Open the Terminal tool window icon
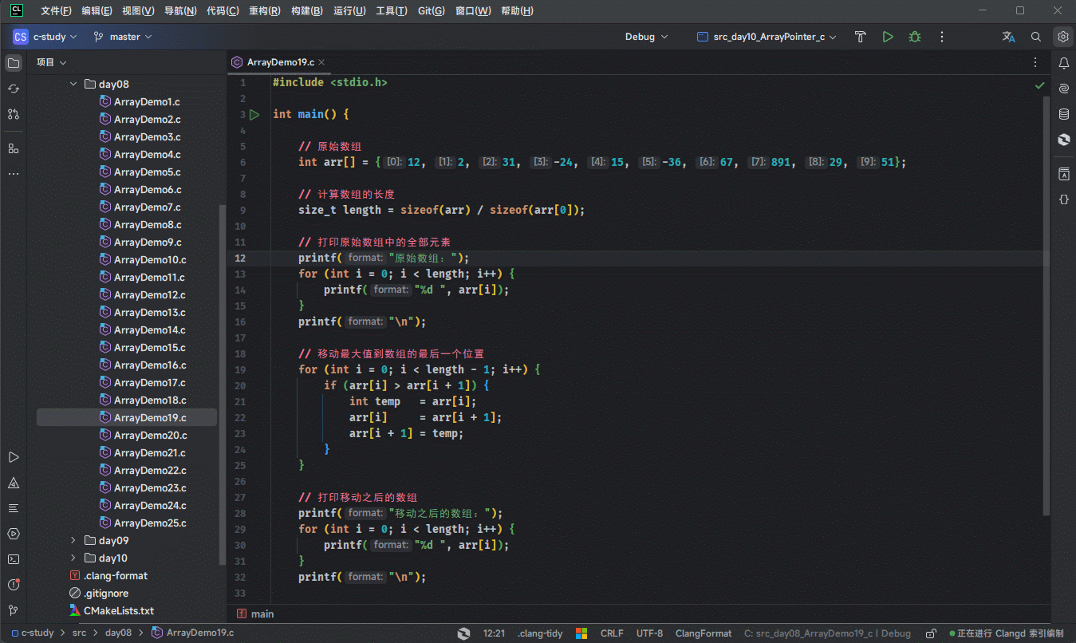 (x=14, y=559)
